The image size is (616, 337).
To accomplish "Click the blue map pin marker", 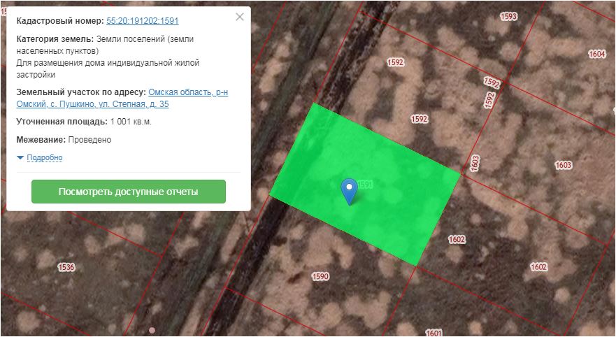I will 349,192.
